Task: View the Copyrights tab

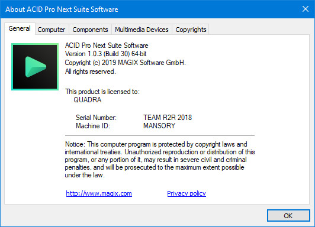Action: point(191,30)
